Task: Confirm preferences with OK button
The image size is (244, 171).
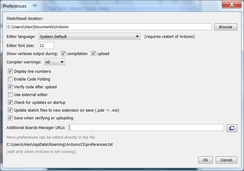Action: coord(205,160)
